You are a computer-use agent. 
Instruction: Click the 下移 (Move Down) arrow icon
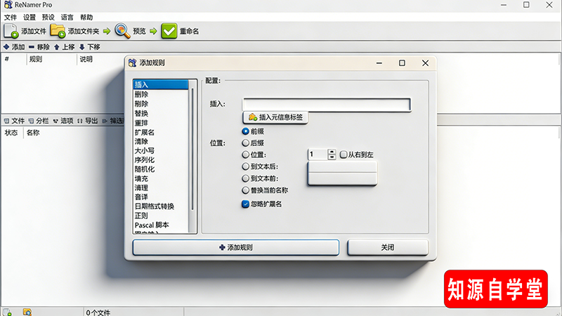coord(82,47)
